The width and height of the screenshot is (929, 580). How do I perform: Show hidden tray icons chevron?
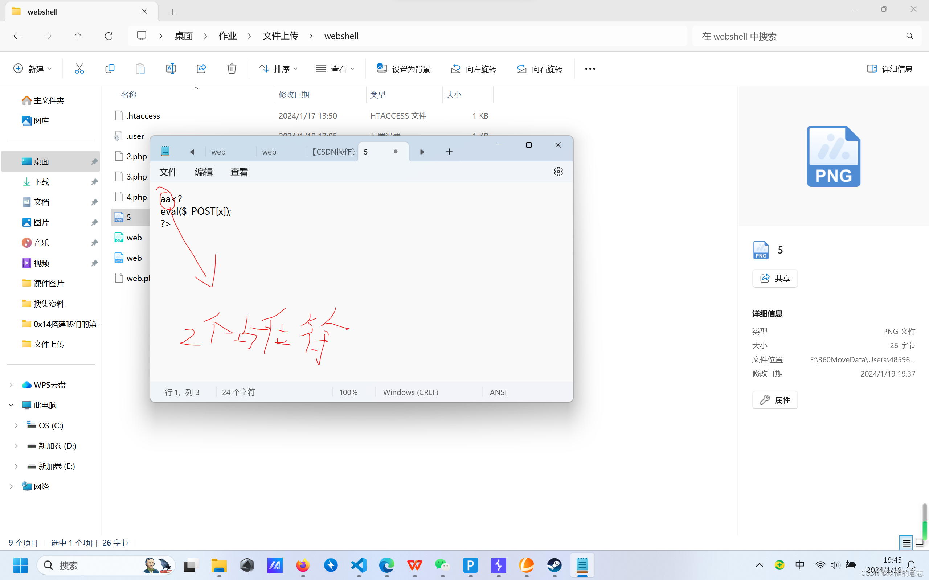(x=760, y=565)
